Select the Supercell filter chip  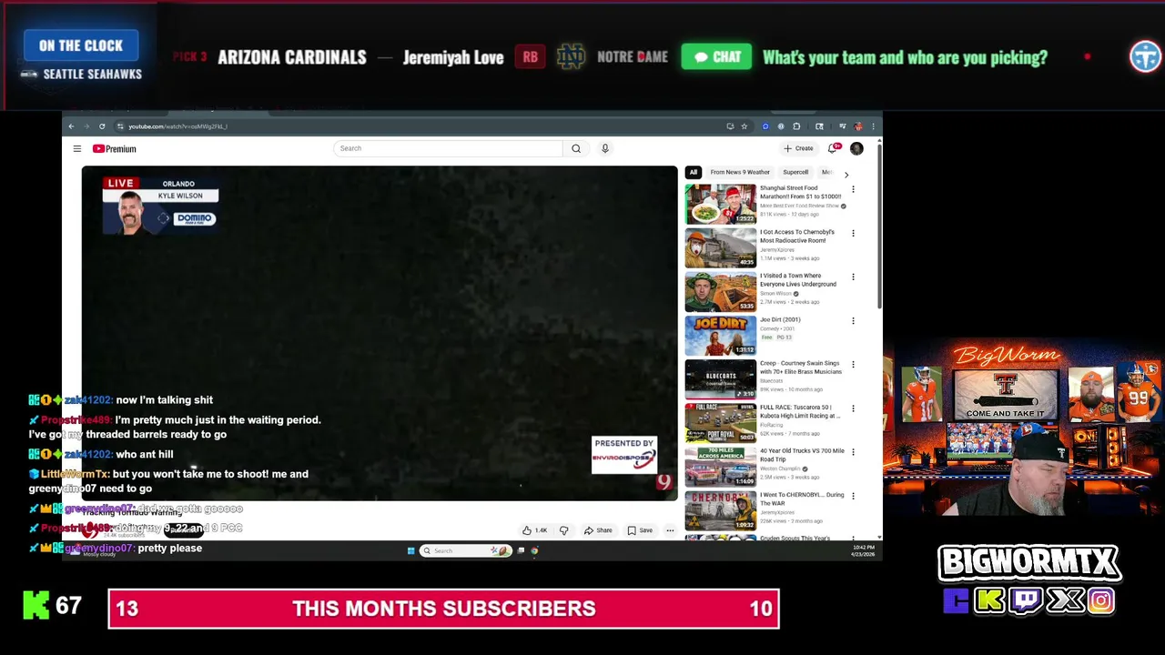(795, 172)
